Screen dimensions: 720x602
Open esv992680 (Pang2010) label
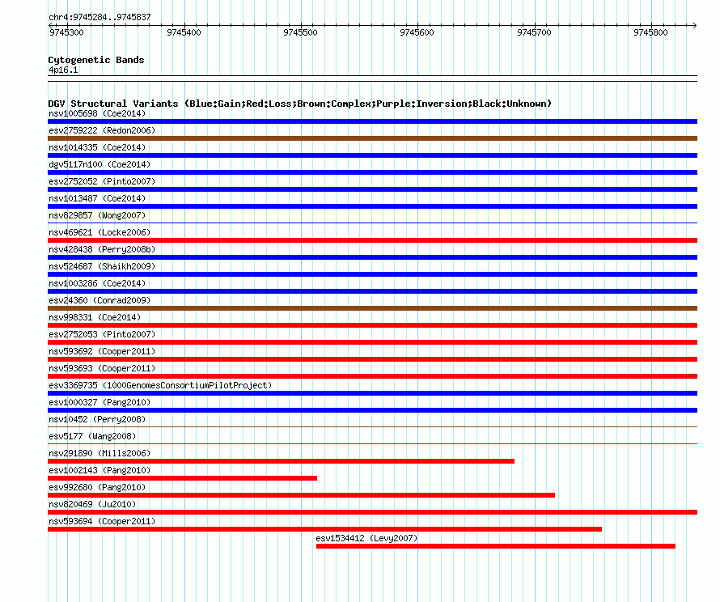[97, 487]
